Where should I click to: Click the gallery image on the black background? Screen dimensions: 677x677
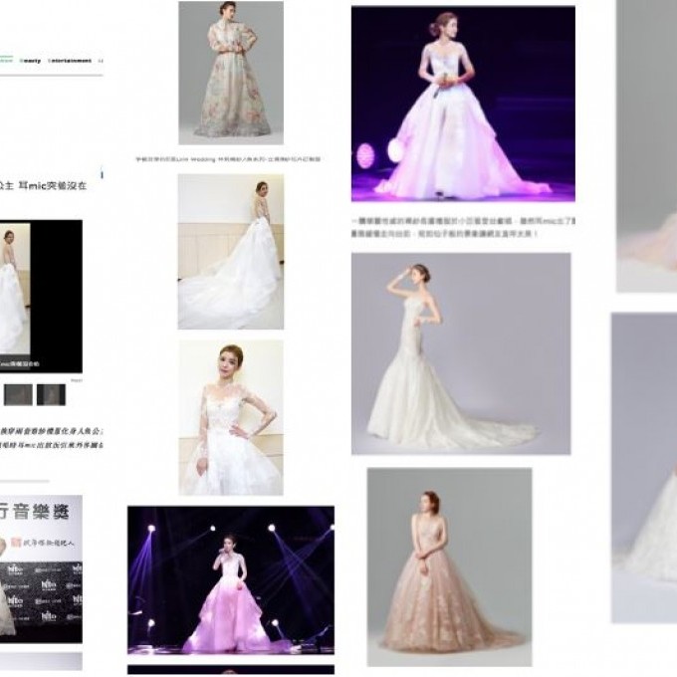pyautogui.click(x=40, y=297)
